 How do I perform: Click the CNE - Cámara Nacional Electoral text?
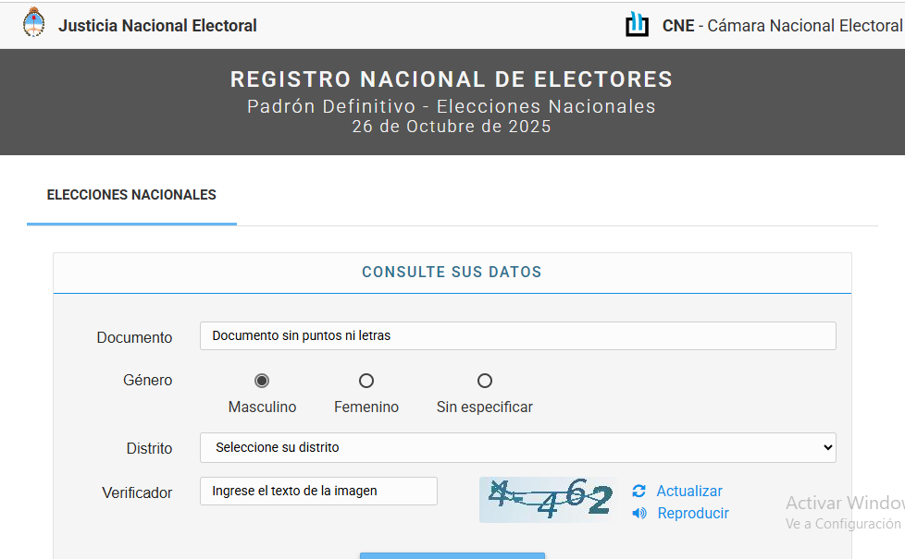click(782, 26)
